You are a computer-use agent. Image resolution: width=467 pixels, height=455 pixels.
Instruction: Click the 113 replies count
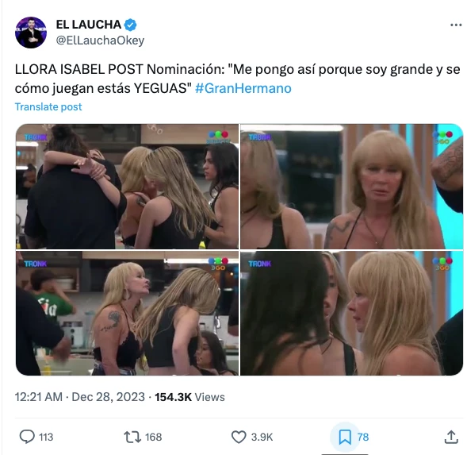46,437
